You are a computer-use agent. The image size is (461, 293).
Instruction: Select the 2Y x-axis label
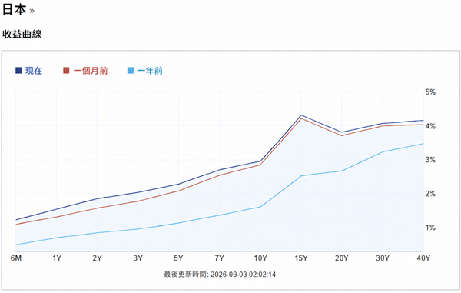point(98,258)
